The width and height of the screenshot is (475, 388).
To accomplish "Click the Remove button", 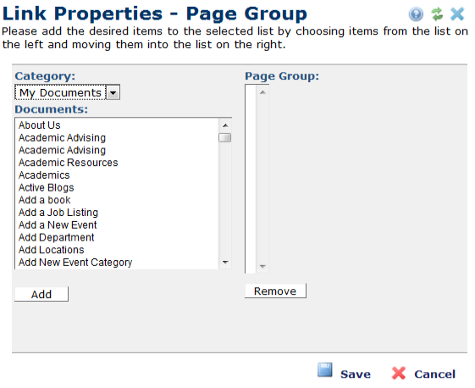I will (x=275, y=291).
